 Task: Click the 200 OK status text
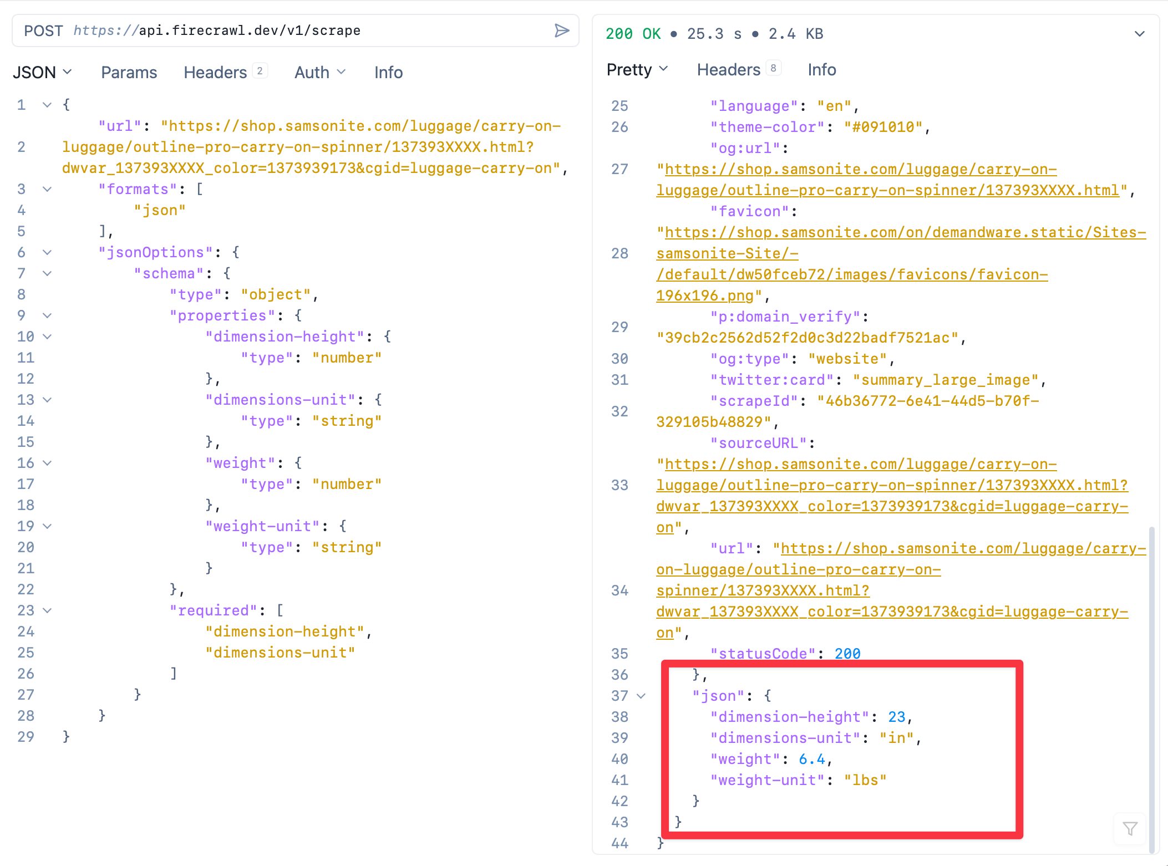tap(633, 34)
